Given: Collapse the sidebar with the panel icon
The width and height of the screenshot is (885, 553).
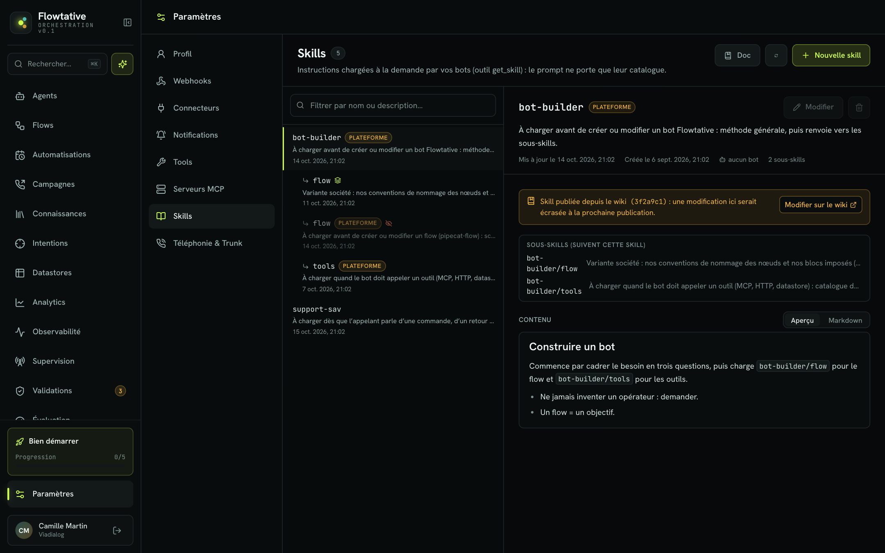Looking at the screenshot, I should coord(127,23).
